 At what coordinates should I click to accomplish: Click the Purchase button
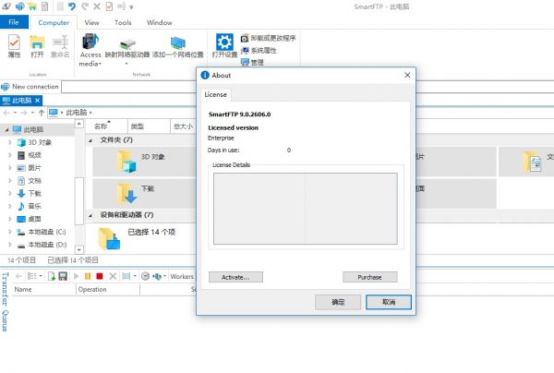tap(370, 277)
